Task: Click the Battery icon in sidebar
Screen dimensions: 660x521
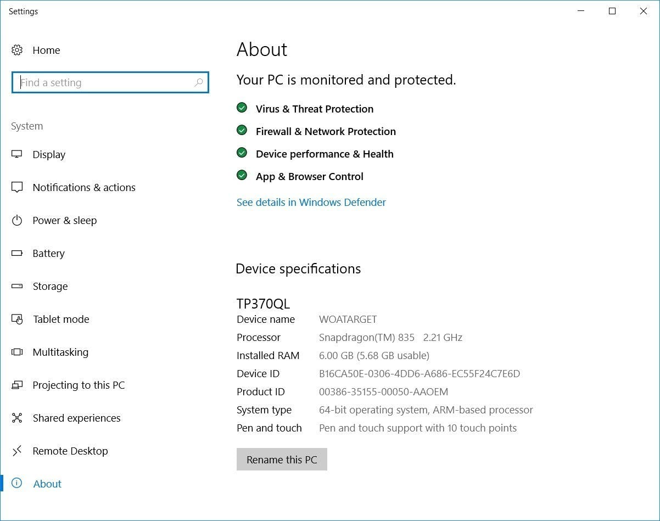Action: (x=17, y=253)
